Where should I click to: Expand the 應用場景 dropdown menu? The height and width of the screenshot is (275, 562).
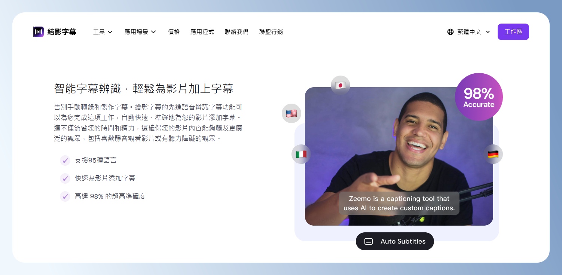pyautogui.click(x=140, y=32)
